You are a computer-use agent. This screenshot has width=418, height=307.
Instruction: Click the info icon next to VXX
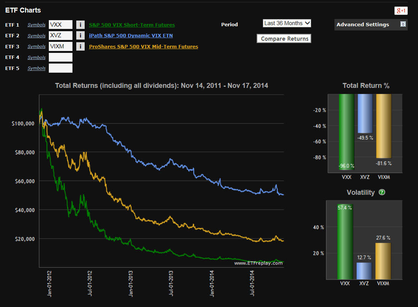80,25
